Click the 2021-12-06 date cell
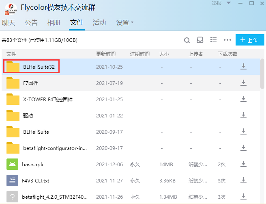The image size is (266, 204). [x=109, y=165]
